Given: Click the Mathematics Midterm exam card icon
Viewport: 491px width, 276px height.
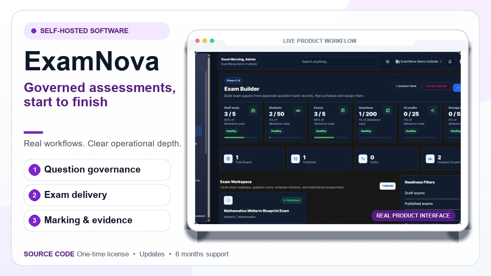Looking at the screenshot, I should (x=228, y=200).
